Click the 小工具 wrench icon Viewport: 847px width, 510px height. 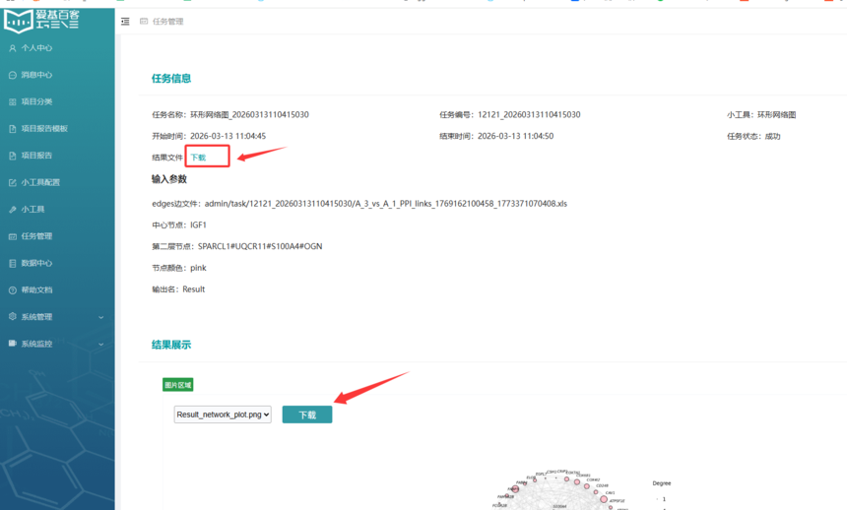tap(13, 210)
